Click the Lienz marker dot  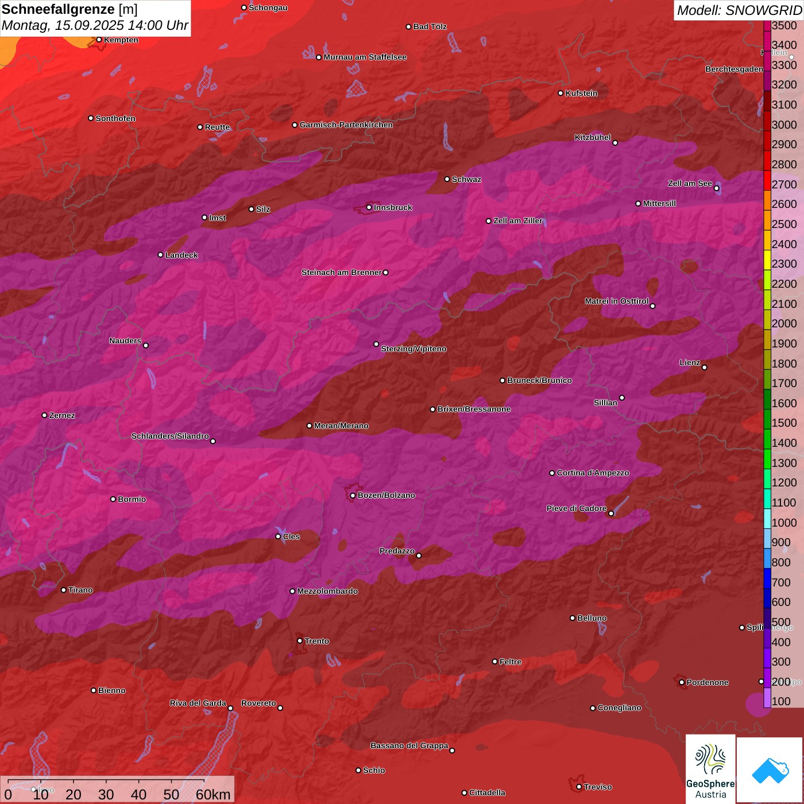tap(704, 367)
